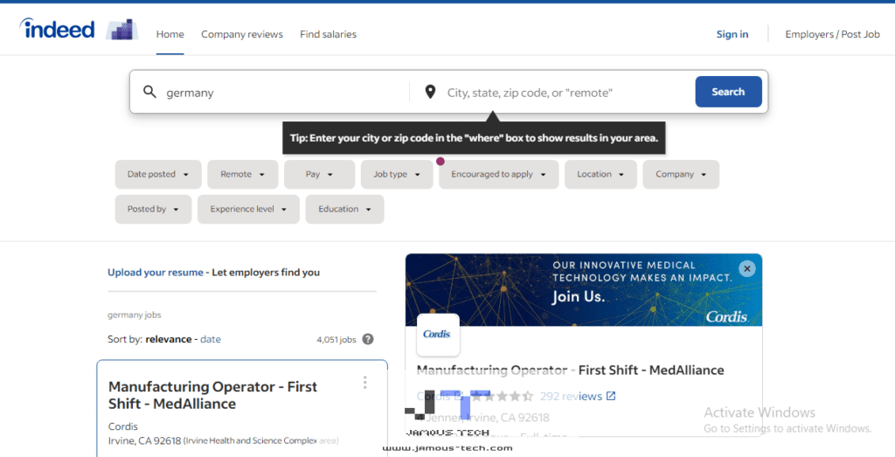Expand the Job type filter
The height and width of the screenshot is (457, 895).
[x=397, y=175]
